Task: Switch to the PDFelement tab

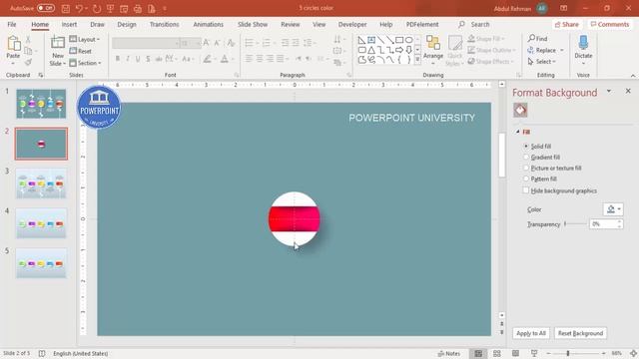Action: click(422, 24)
